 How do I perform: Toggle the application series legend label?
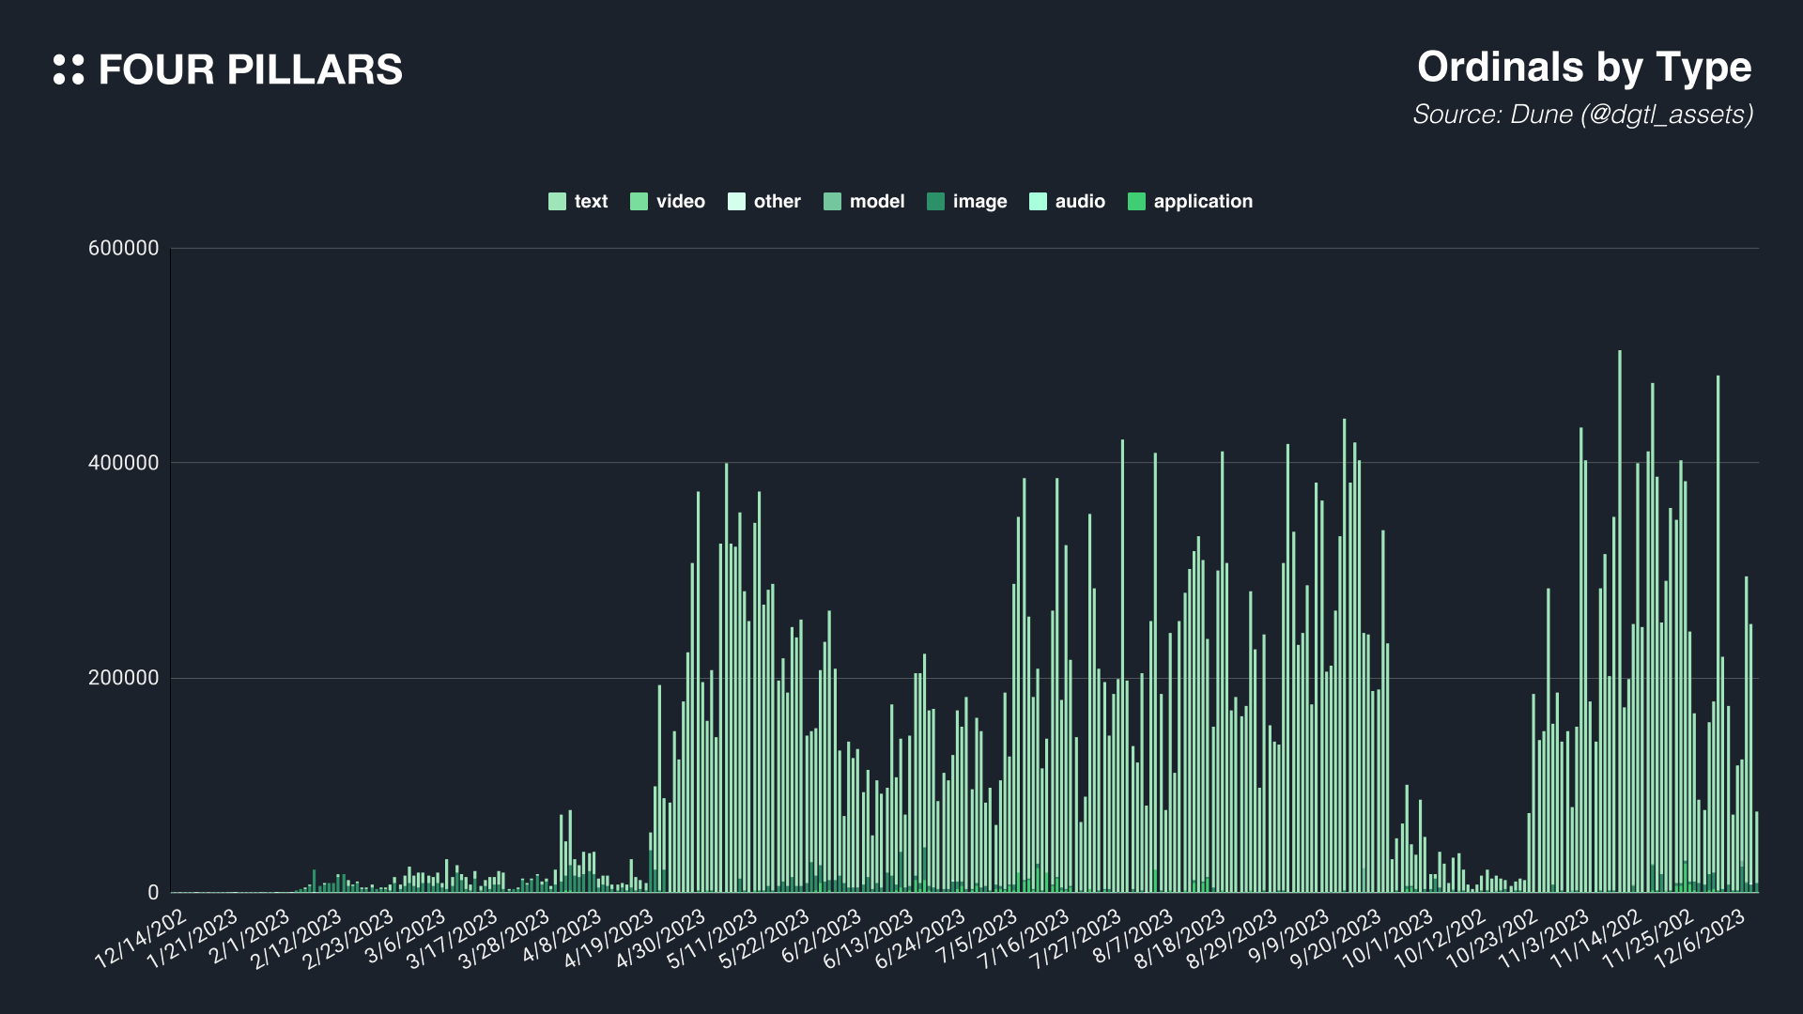point(1203,202)
